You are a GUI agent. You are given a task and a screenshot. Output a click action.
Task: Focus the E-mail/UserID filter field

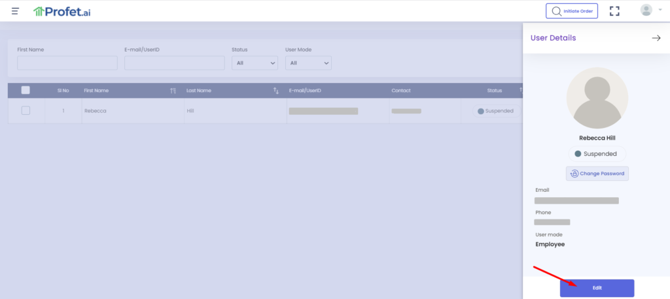click(175, 63)
